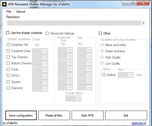Open the color dropdown beside Square
Viewport: 152px width, 126px height.
(x=40, y=82)
